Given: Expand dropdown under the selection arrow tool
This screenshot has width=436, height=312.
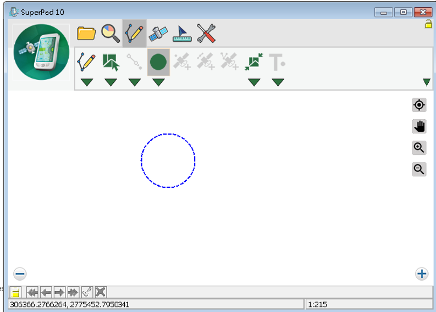Looking at the screenshot, I should [111, 82].
